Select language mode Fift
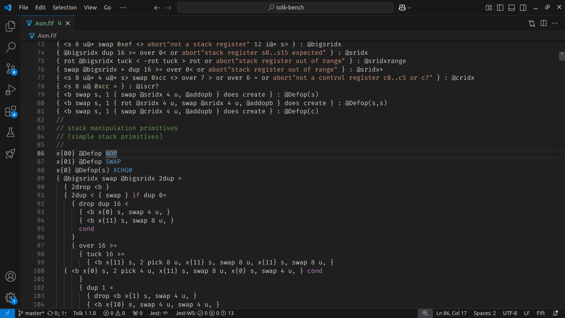Image resolution: width=565 pixels, height=318 pixels. [x=541, y=313]
